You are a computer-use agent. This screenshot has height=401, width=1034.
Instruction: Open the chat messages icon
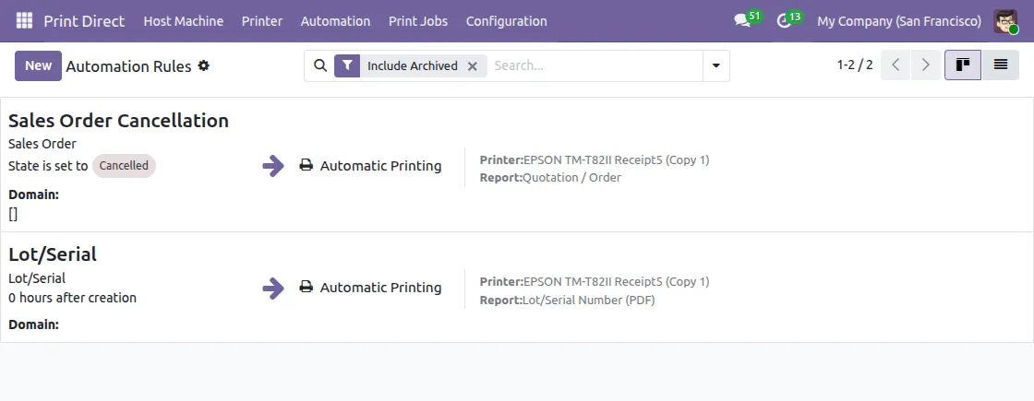click(741, 20)
